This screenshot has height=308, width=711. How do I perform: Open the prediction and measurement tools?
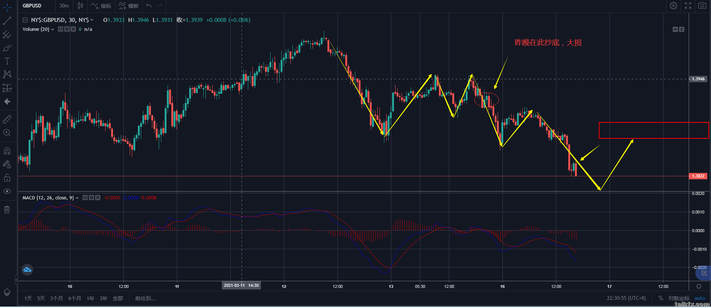point(7,88)
